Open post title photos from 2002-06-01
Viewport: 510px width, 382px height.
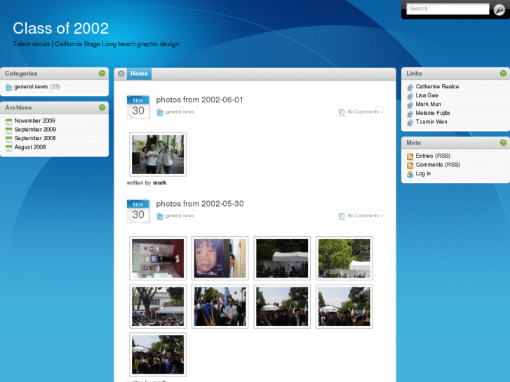click(199, 100)
